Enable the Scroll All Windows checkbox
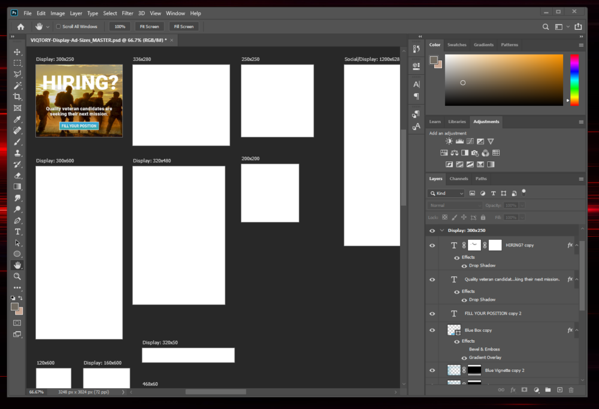 pos(58,26)
